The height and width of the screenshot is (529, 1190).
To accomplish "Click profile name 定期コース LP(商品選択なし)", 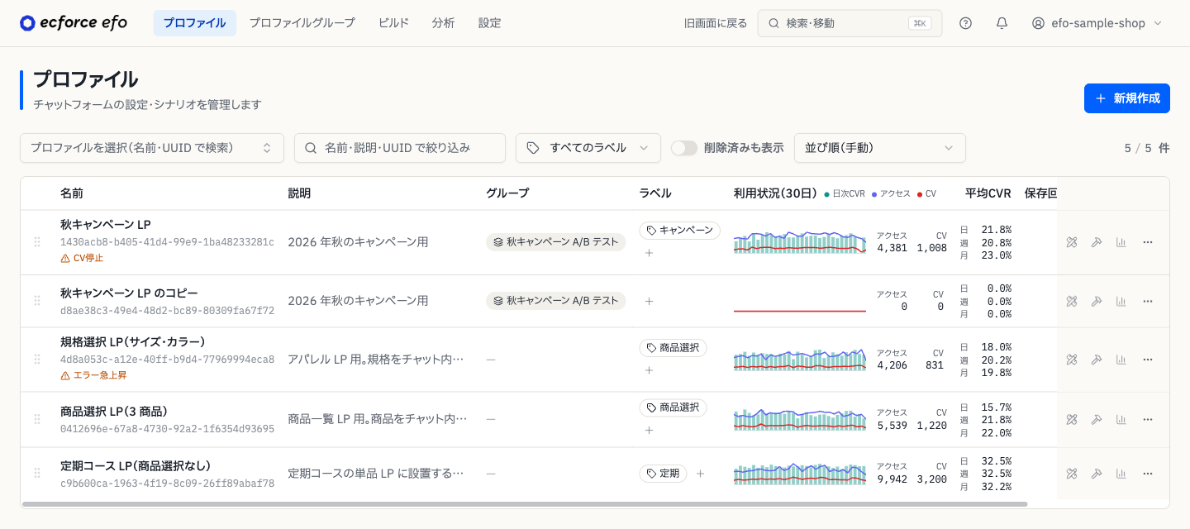I will coord(136,466).
